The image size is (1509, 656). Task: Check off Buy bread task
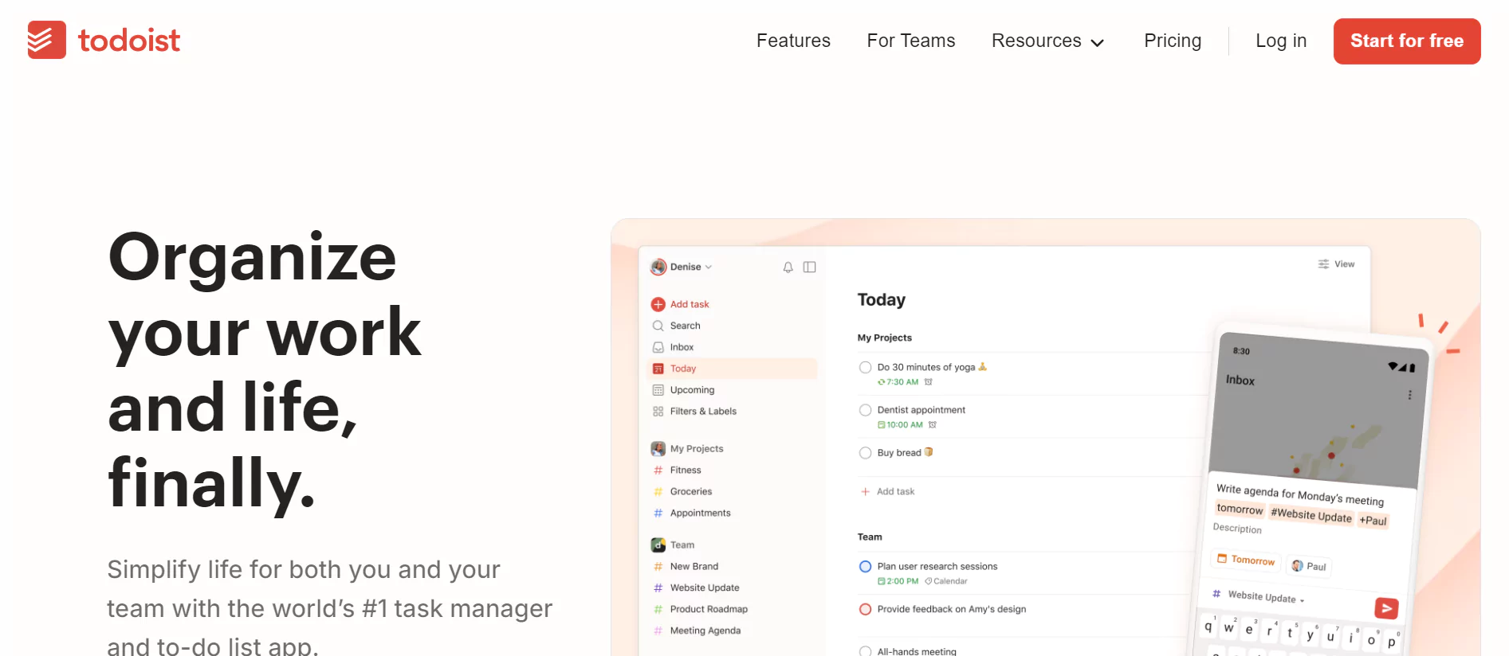tap(865, 454)
